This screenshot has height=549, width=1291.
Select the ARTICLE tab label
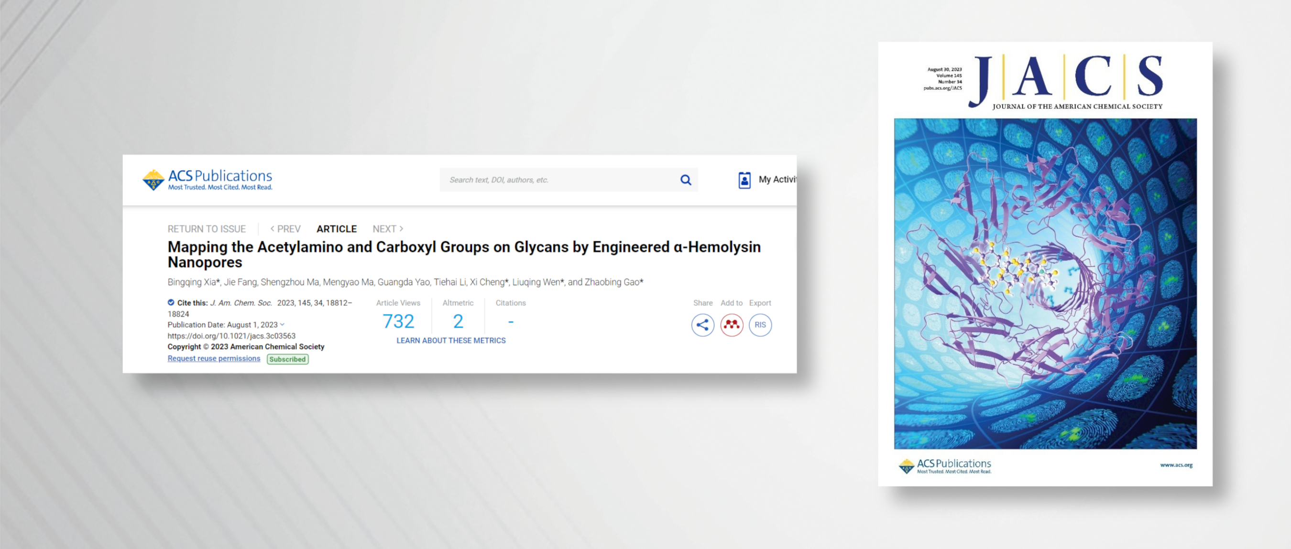[x=336, y=229]
